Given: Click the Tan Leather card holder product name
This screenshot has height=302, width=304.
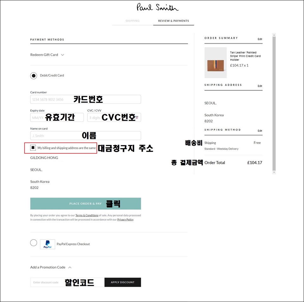Looking at the screenshot, I should pyautogui.click(x=245, y=56).
